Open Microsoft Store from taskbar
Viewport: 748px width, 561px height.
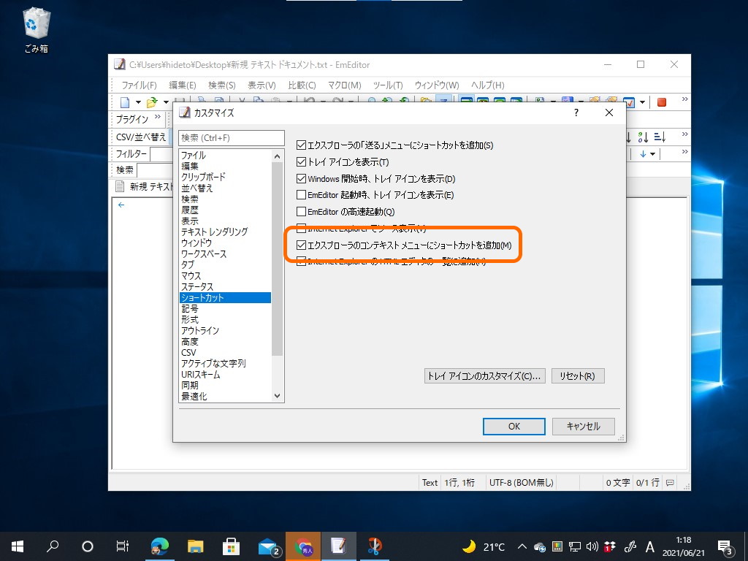(x=232, y=546)
